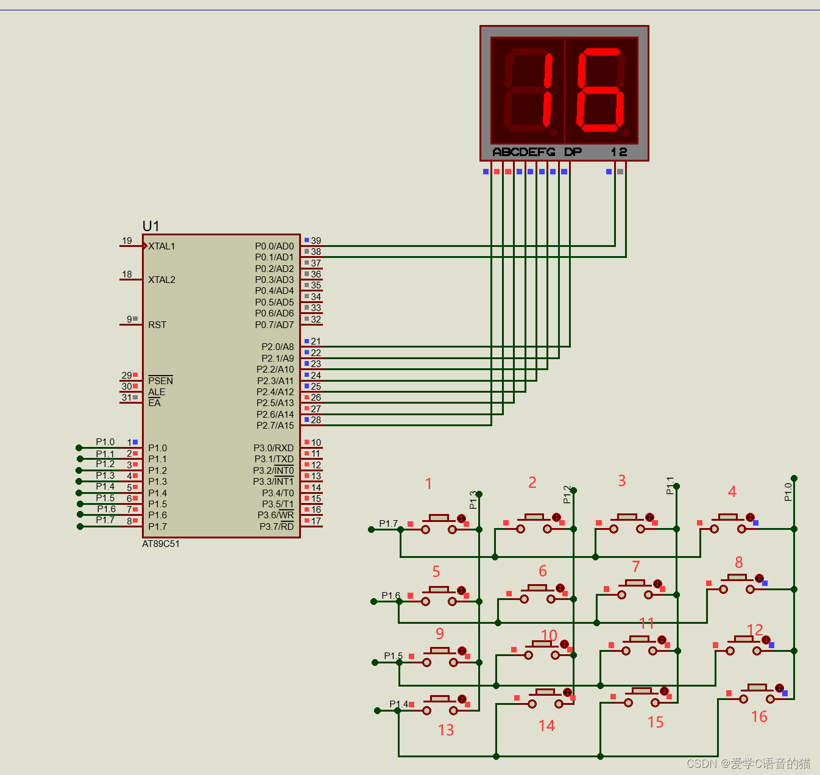Click the EA pin label

pos(154,403)
